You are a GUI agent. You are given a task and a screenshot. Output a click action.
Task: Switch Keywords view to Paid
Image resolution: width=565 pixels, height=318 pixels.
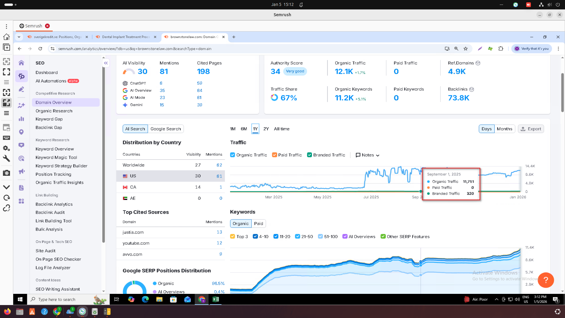(x=258, y=223)
